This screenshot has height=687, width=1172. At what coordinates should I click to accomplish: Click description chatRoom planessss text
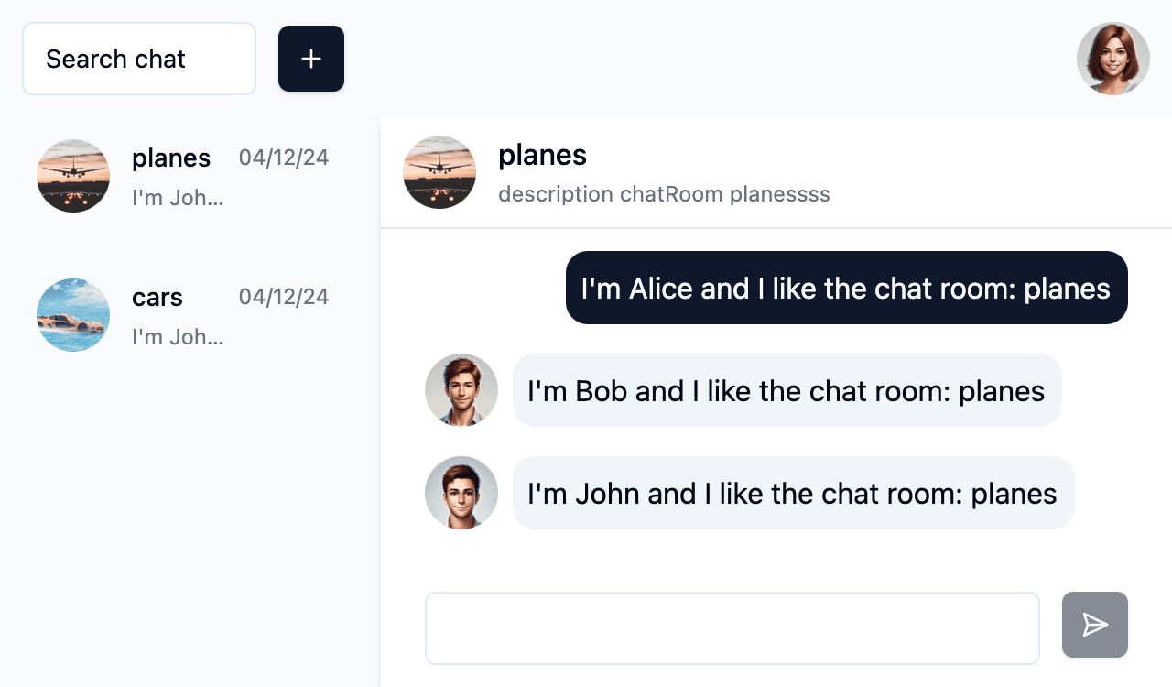pos(665,194)
